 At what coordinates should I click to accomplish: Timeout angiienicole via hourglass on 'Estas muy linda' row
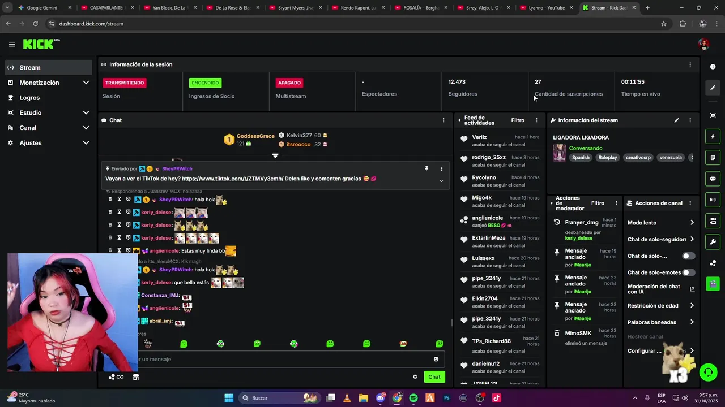tap(119, 250)
